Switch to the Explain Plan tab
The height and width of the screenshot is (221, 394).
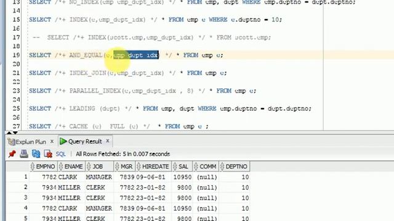click(x=31, y=142)
